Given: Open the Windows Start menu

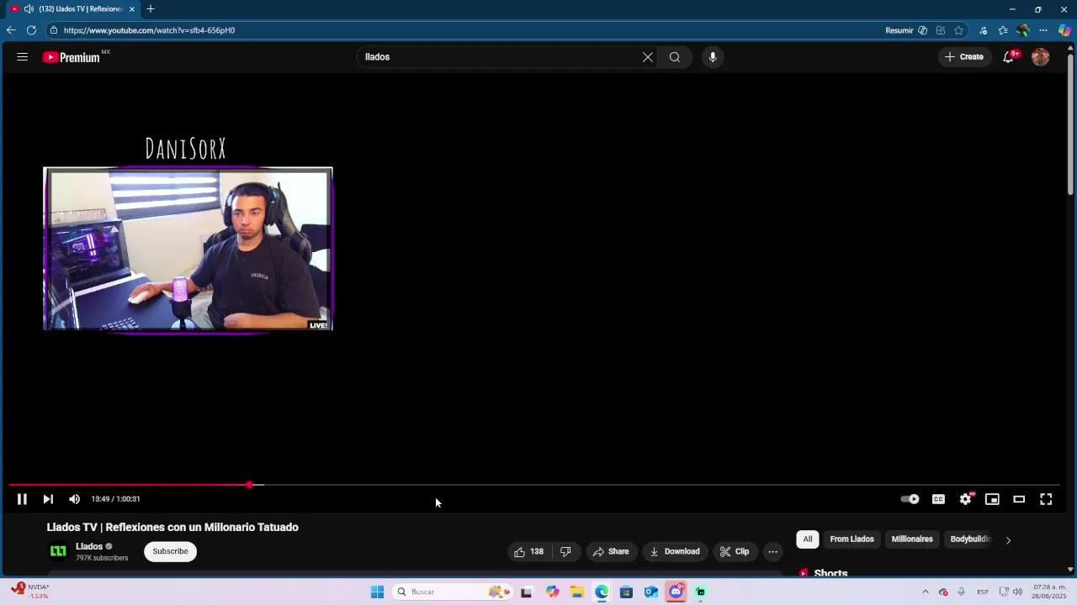Looking at the screenshot, I should pos(377,592).
